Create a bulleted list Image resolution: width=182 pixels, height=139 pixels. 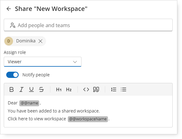[124, 89]
